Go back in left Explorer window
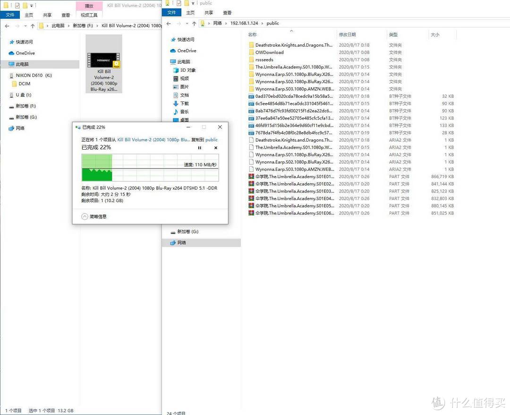This screenshot has width=510, height=415. [7, 25]
